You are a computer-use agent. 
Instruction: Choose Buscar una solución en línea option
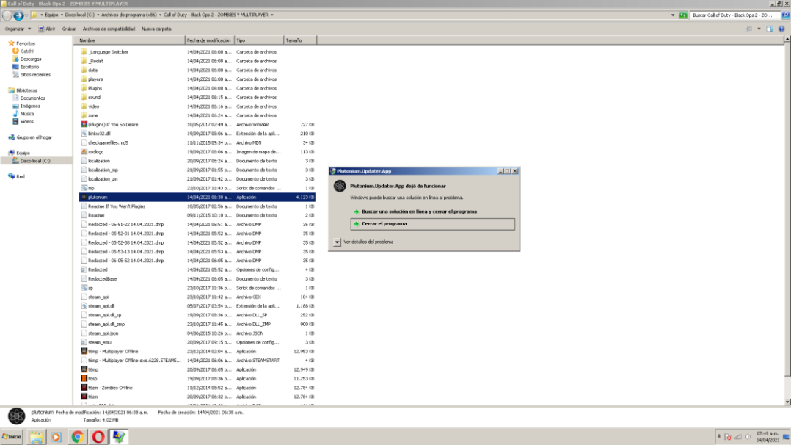coord(418,211)
